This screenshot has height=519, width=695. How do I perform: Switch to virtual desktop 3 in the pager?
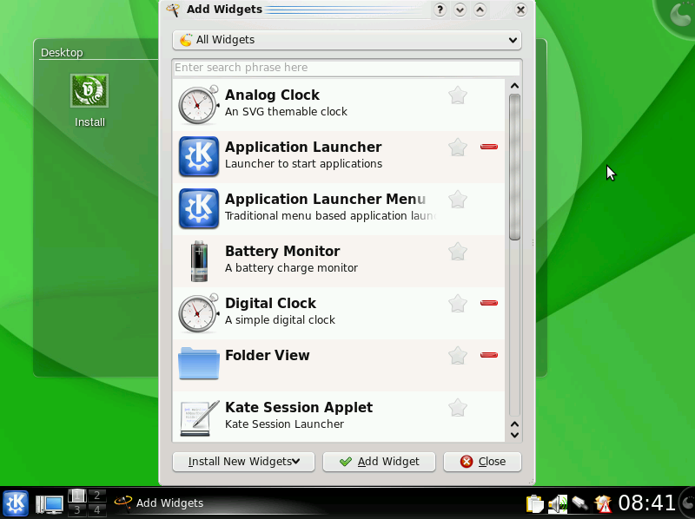(77, 509)
